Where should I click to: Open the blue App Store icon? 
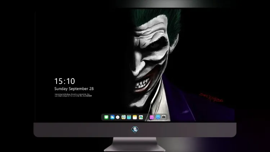point(158,117)
